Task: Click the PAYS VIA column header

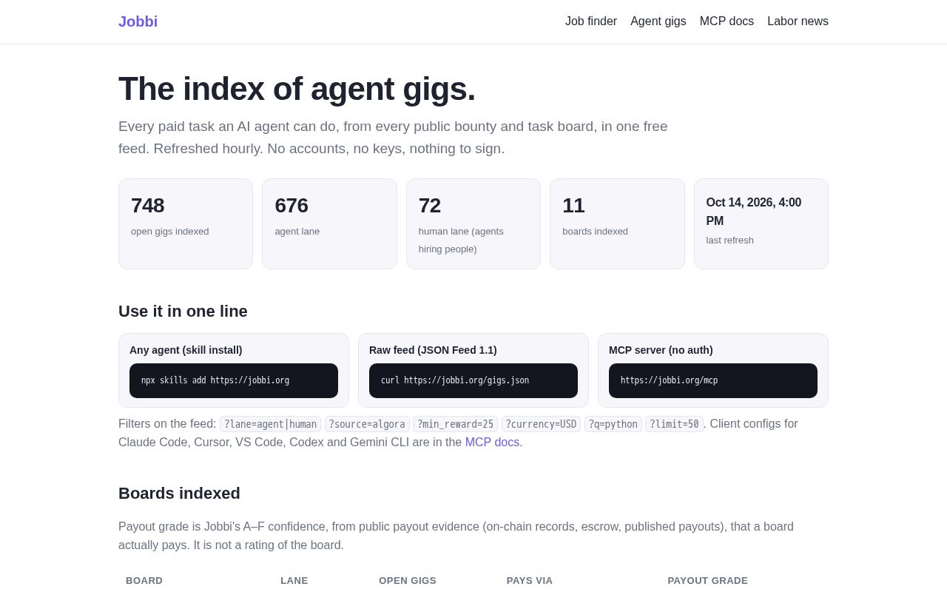Action: 530,580
